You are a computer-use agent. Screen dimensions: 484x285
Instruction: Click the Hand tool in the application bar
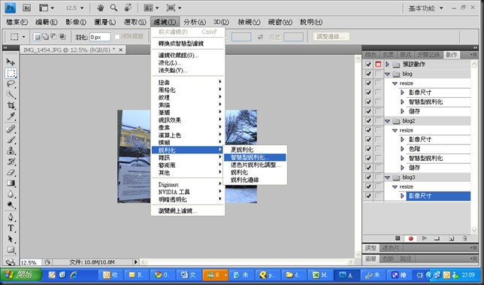point(100,8)
